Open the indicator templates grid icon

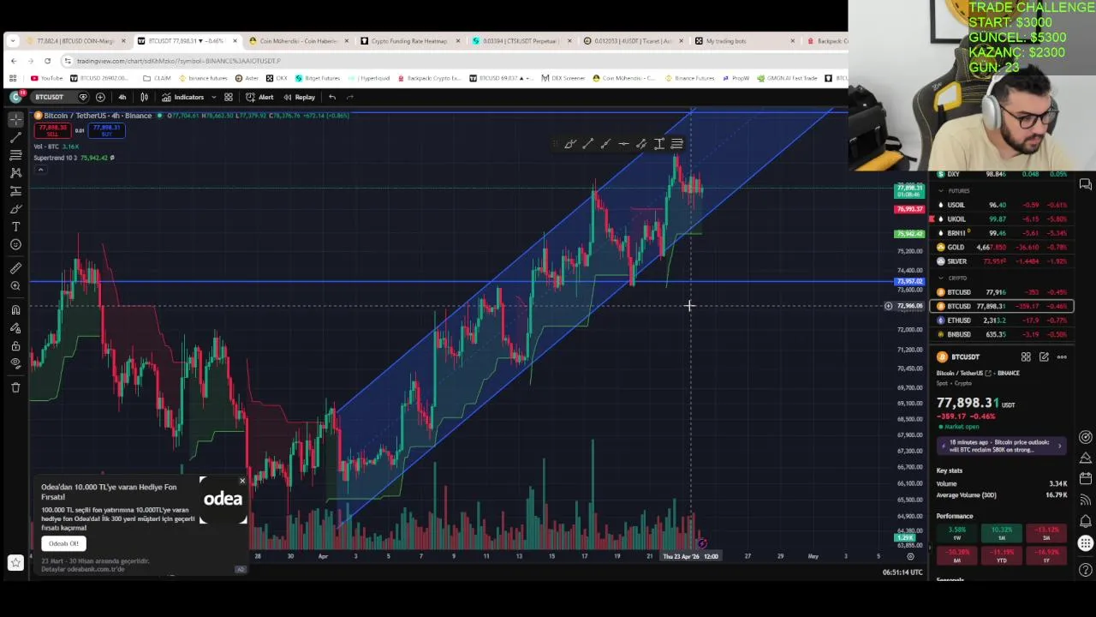(x=229, y=97)
